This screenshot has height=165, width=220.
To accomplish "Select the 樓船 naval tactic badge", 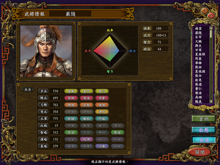I will [x=87, y=118].
